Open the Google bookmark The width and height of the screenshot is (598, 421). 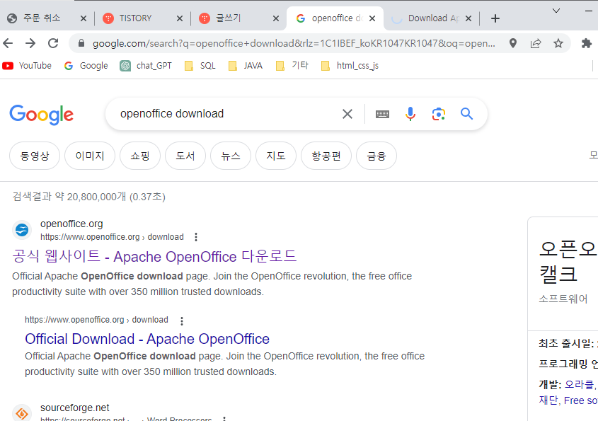[86, 66]
